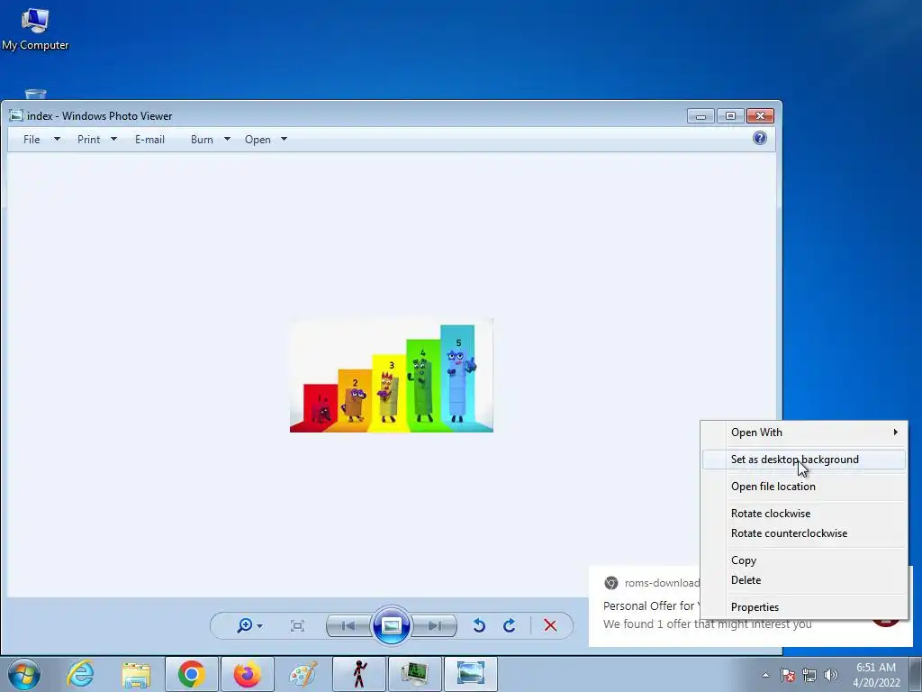922x692 pixels.
Task: Launch Internet Explorer from taskbar
Action: point(80,674)
